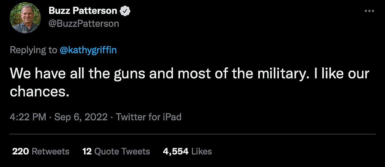Click the likes count number 4,554

[x=176, y=151]
